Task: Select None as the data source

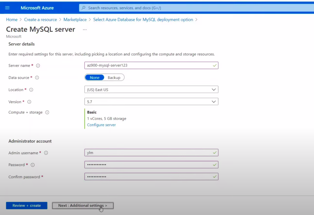Action: coord(94,78)
